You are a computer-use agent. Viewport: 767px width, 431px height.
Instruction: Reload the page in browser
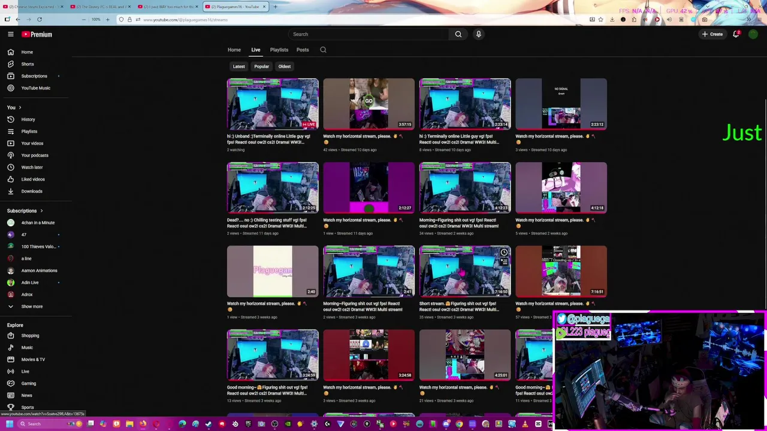[x=40, y=19]
